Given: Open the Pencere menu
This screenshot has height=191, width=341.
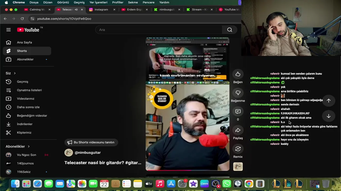Looking at the screenshot, I should tap(148, 2).
